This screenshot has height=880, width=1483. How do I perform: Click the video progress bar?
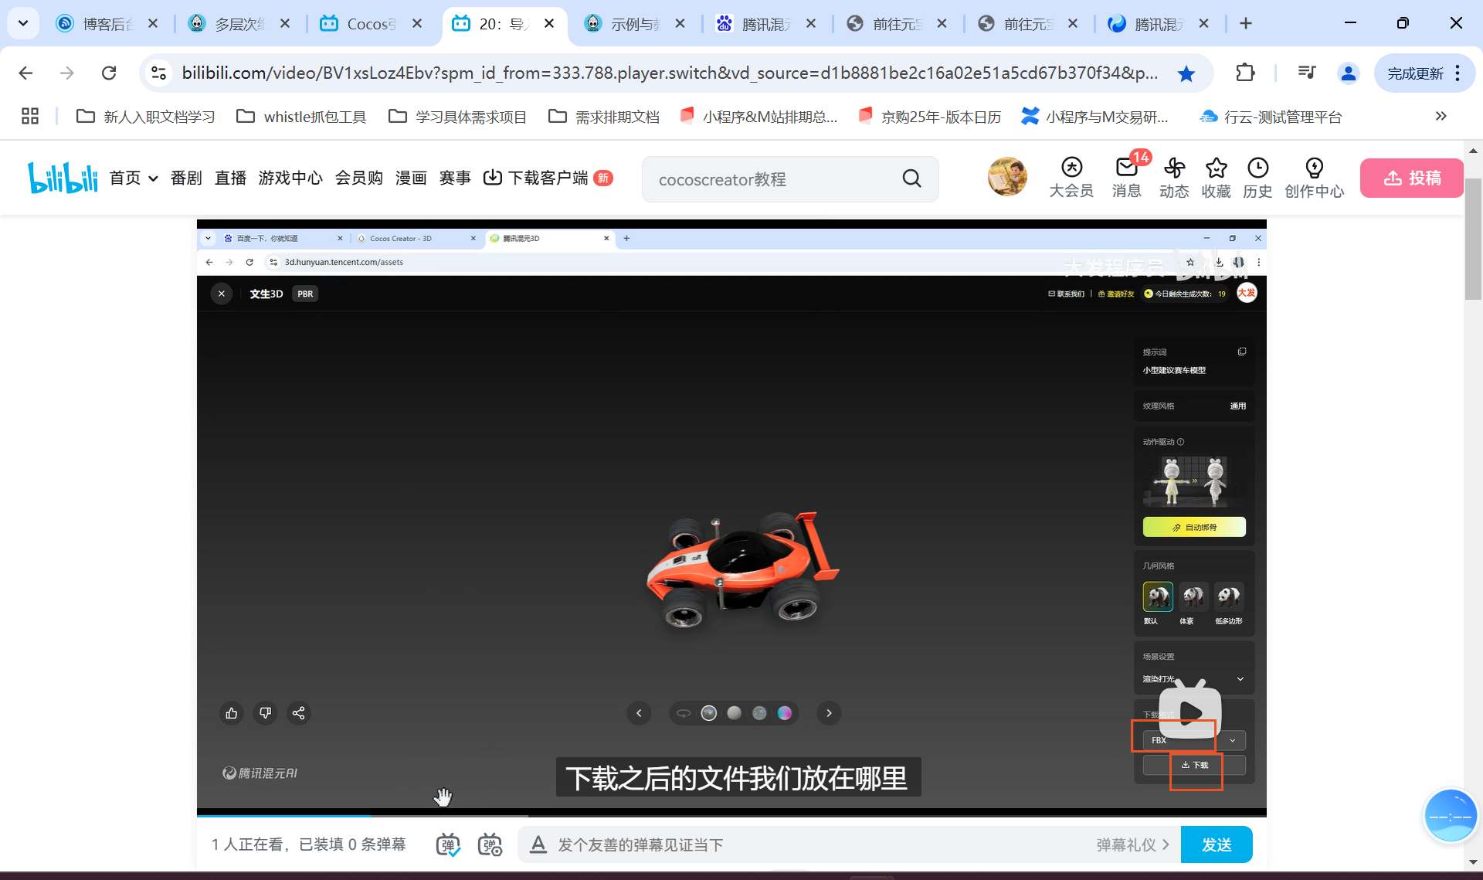point(695,815)
